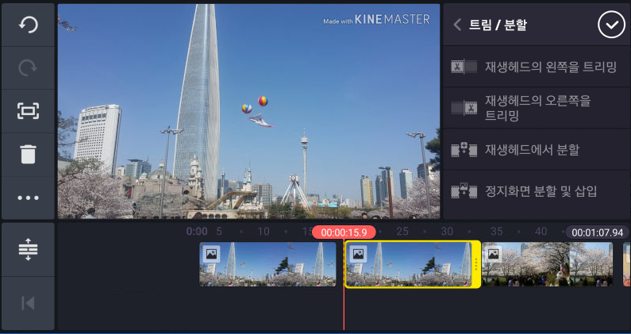Viewport: 631px width, 334px height.
Task: Click image icon on cherry blossom clip
Action: (494, 254)
